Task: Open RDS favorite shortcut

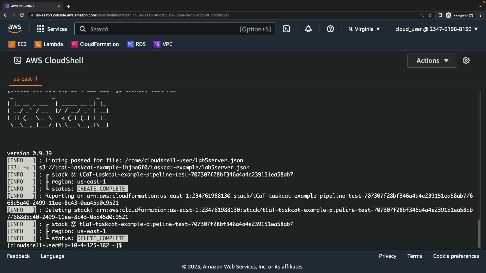Action: pos(136,44)
